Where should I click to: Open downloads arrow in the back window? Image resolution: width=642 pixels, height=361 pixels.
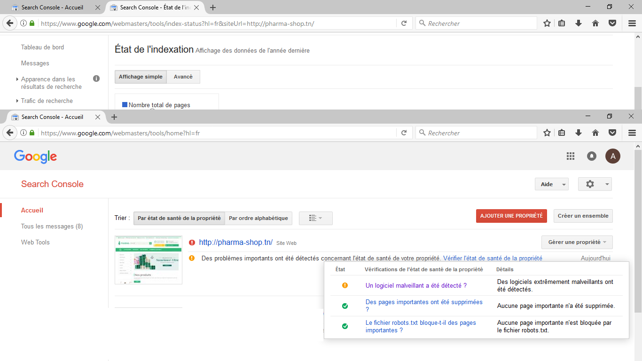click(x=579, y=24)
